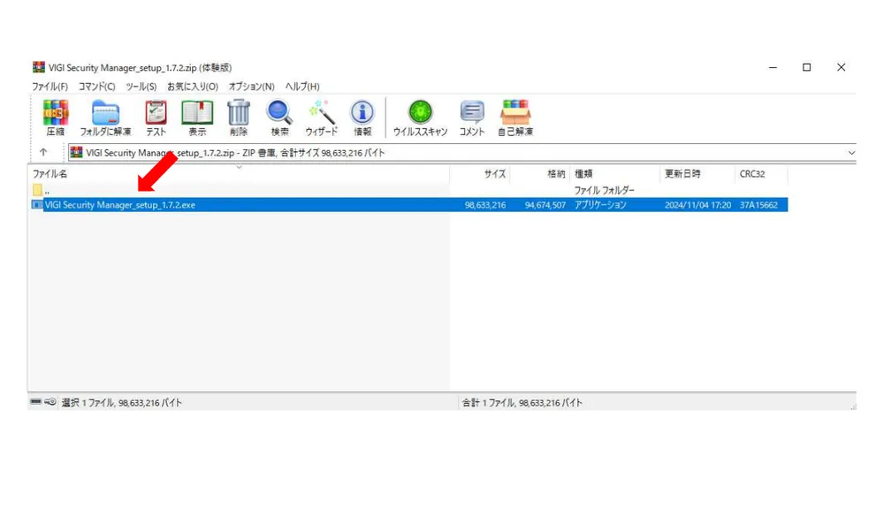
Task: Launch the ウィザード (Wizard) wand icon
Action: (322, 118)
